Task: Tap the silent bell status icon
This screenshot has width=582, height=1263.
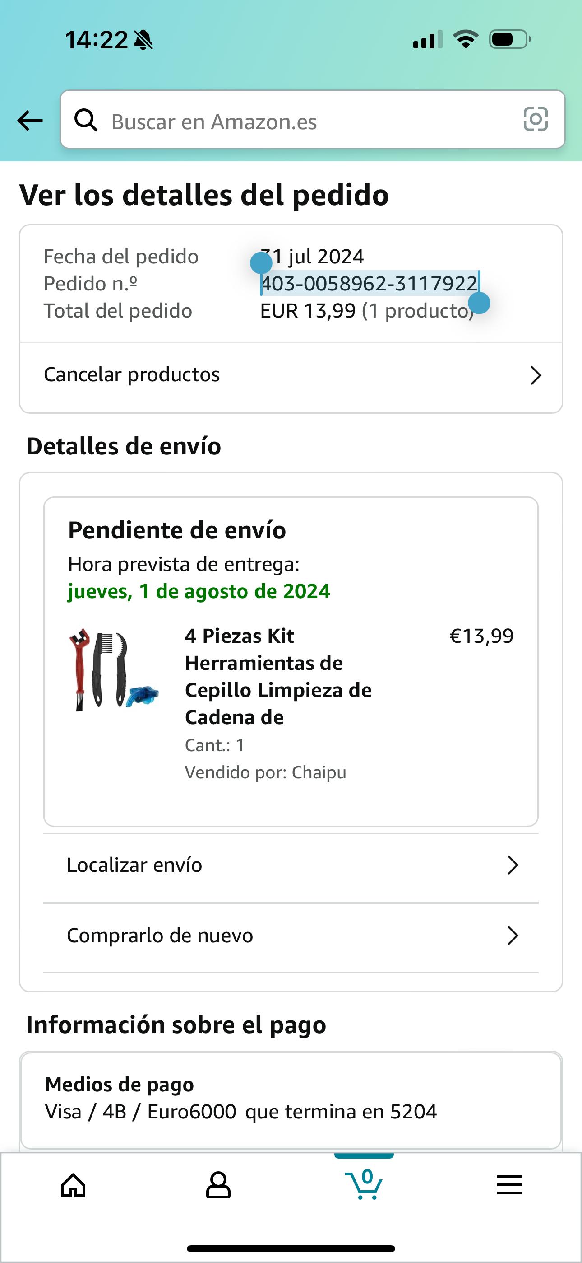Action: (x=143, y=40)
